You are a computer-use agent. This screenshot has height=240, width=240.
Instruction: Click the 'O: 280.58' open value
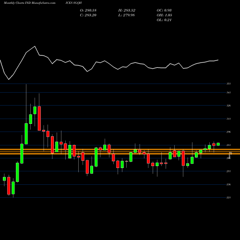pos(88,11)
